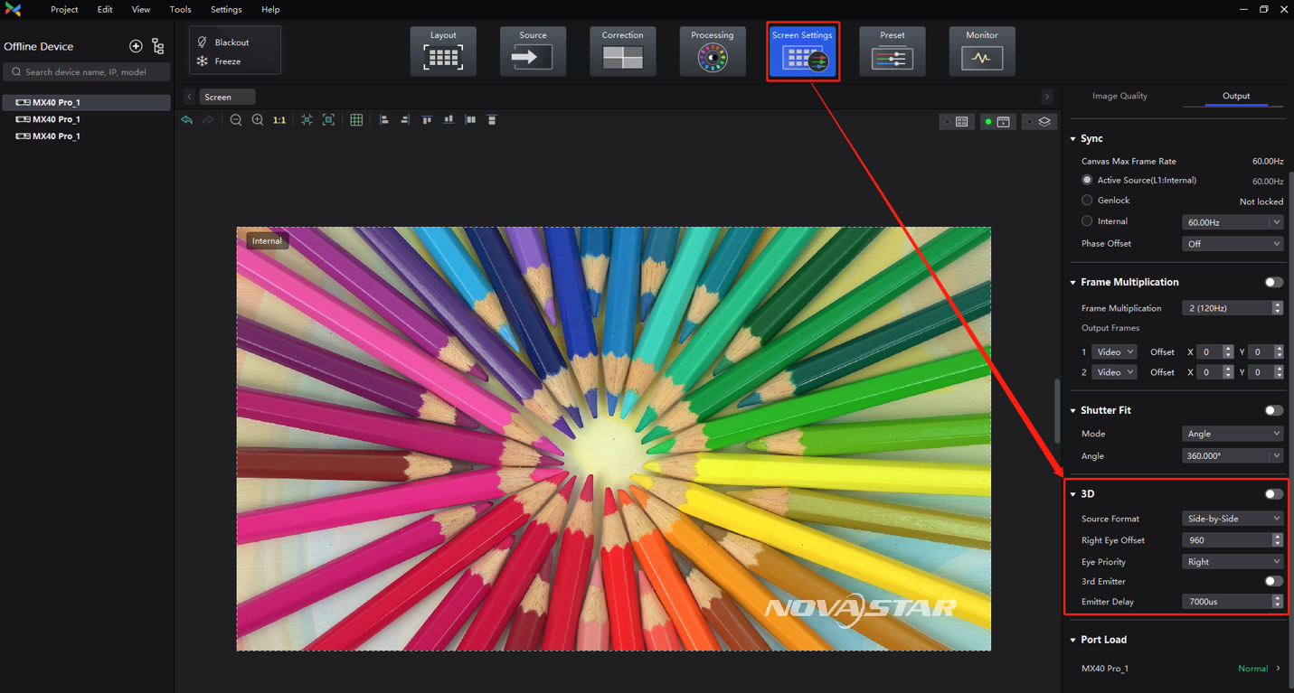Select Internal sync radio button
The image size is (1294, 693).
tap(1087, 221)
